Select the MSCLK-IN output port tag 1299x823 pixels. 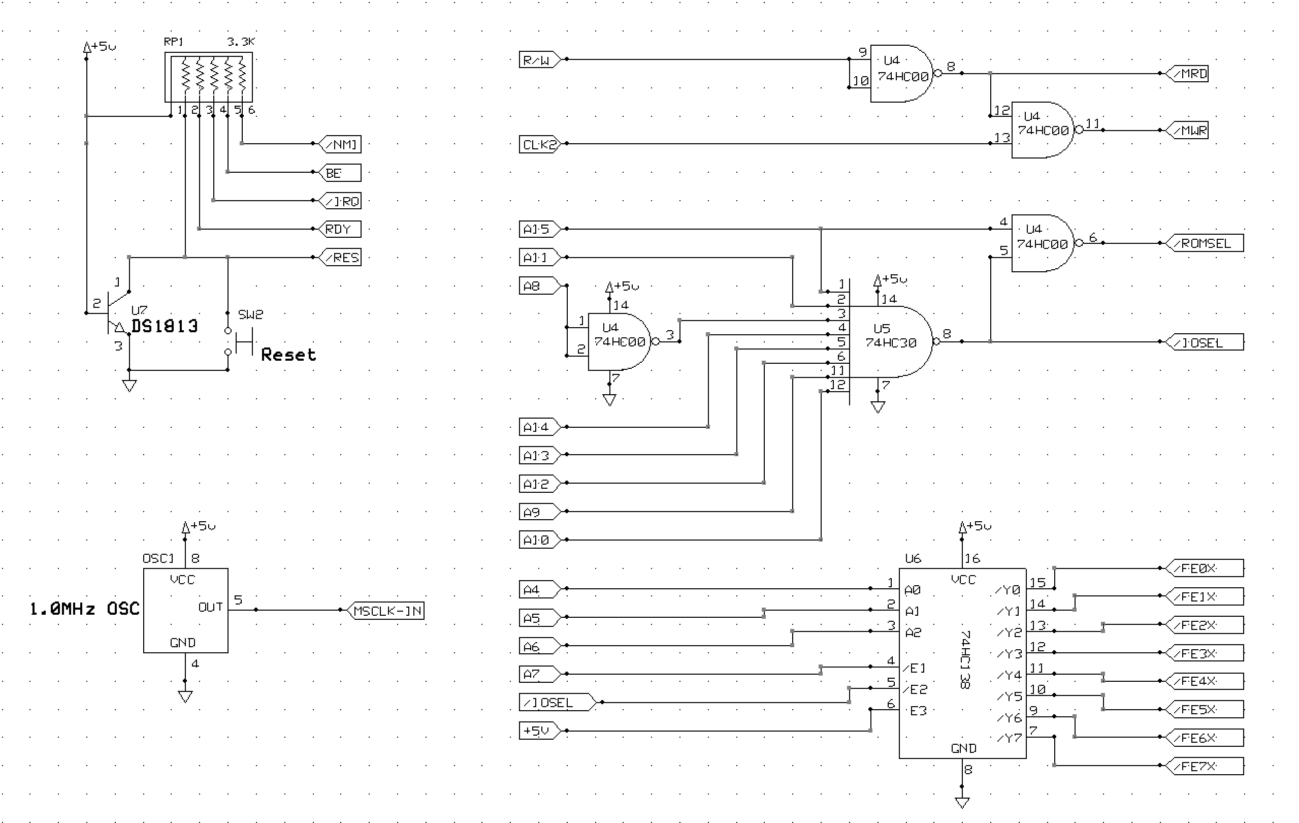(x=387, y=610)
